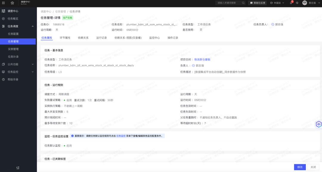The width and height of the screenshot is (322, 172).
Task: Click the 任务管理 breadcrumb link
Action: (x=60, y=12)
